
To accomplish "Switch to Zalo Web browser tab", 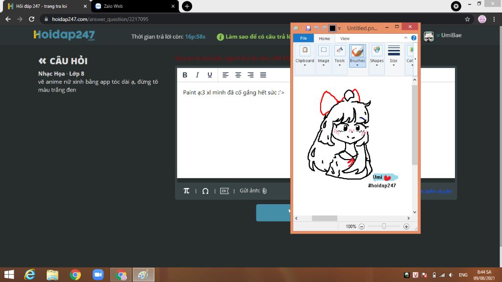I will 135,6.
